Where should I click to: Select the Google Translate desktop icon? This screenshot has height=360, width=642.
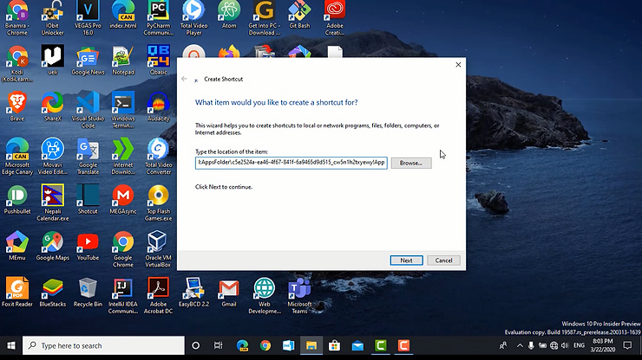pyautogui.click(x=88, y=156)
